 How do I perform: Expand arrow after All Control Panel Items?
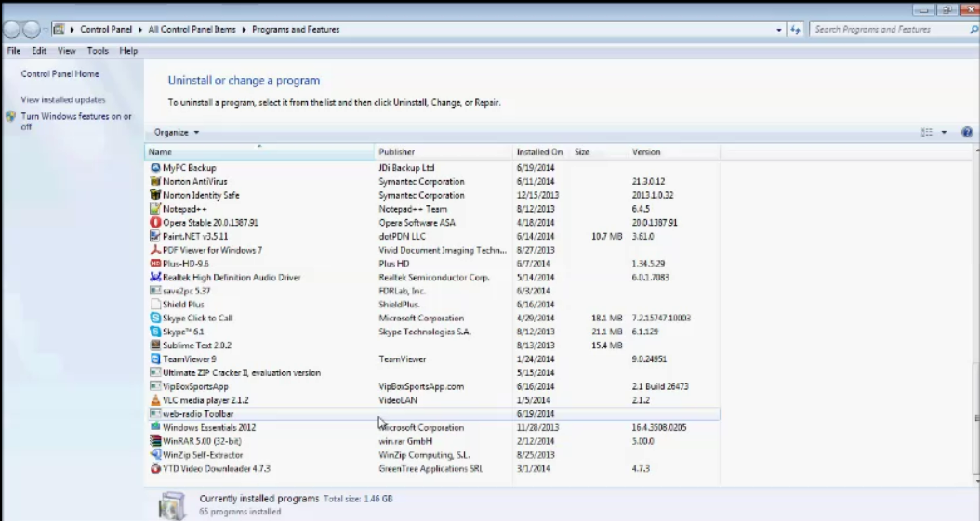pos(245,30)
